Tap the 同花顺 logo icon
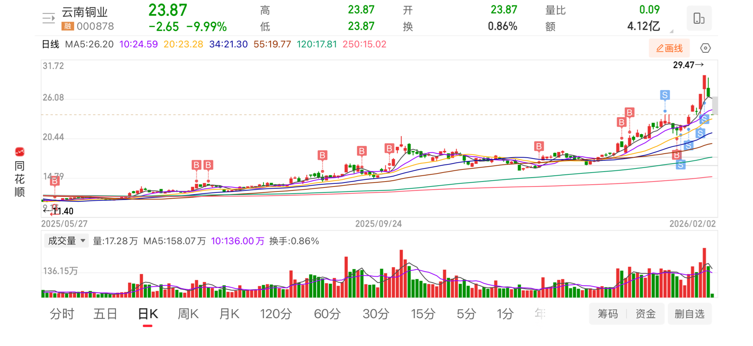 pos(19,152)
